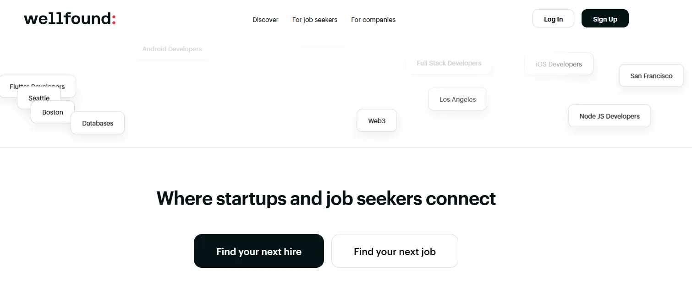
Task: Select the Full Stack Developers tag
Action: coord(449,63)
